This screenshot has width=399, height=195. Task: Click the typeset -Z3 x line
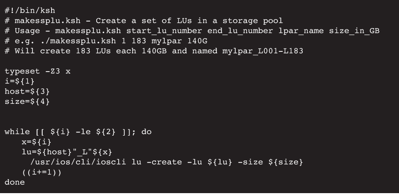coord(38,71)
